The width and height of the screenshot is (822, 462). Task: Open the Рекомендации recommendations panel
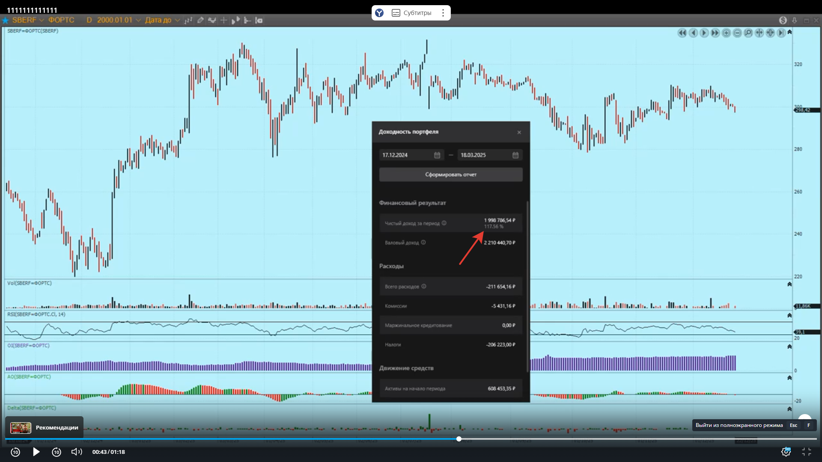tap(45, 427)
